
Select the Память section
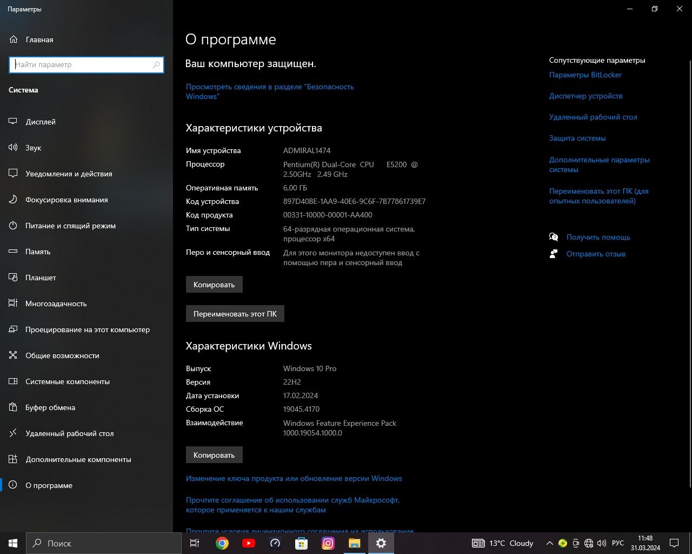click(86, 252)
